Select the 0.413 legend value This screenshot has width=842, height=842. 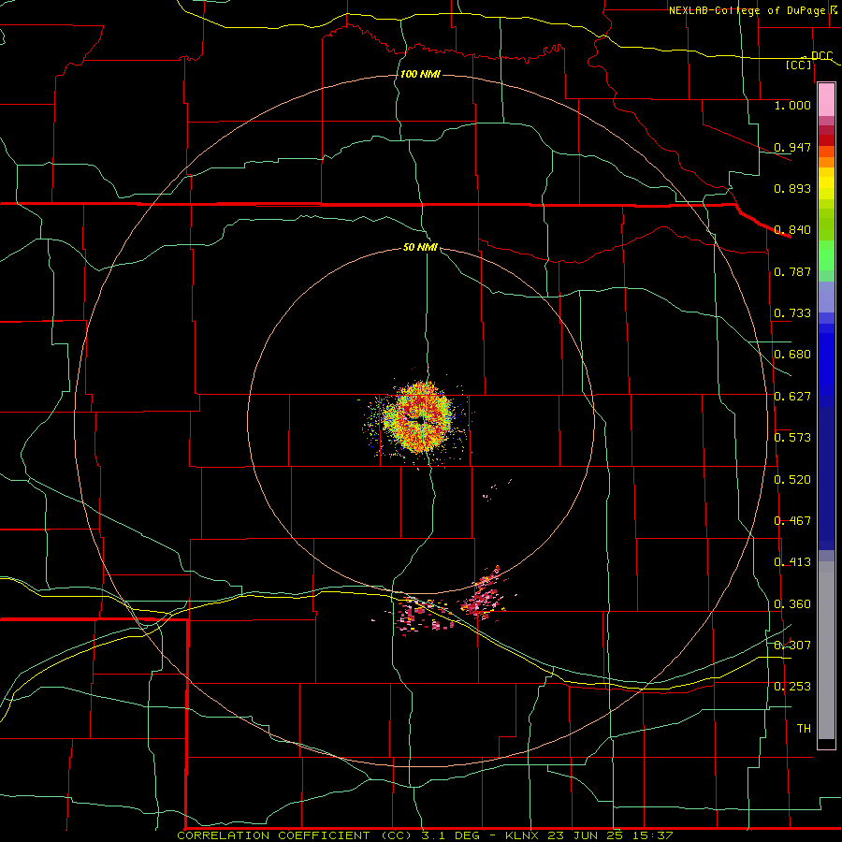[792, 562]
